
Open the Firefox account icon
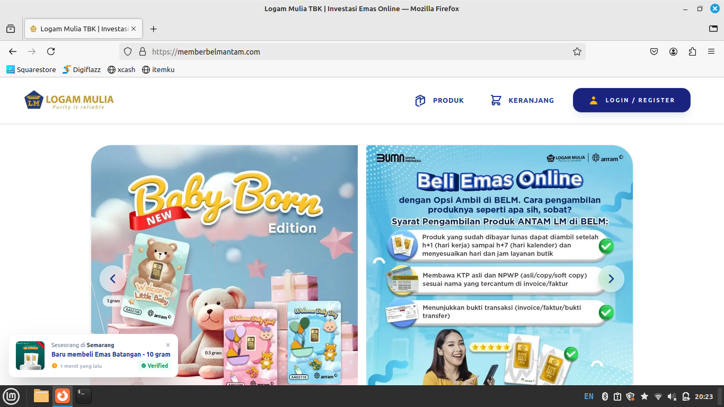[x=673, y=51]
